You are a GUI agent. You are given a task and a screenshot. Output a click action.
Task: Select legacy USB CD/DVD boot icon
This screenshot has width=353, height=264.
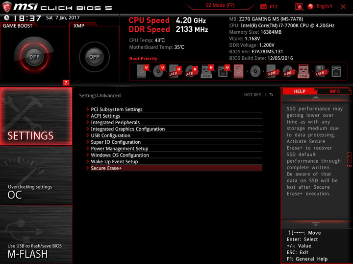[287, 71]
